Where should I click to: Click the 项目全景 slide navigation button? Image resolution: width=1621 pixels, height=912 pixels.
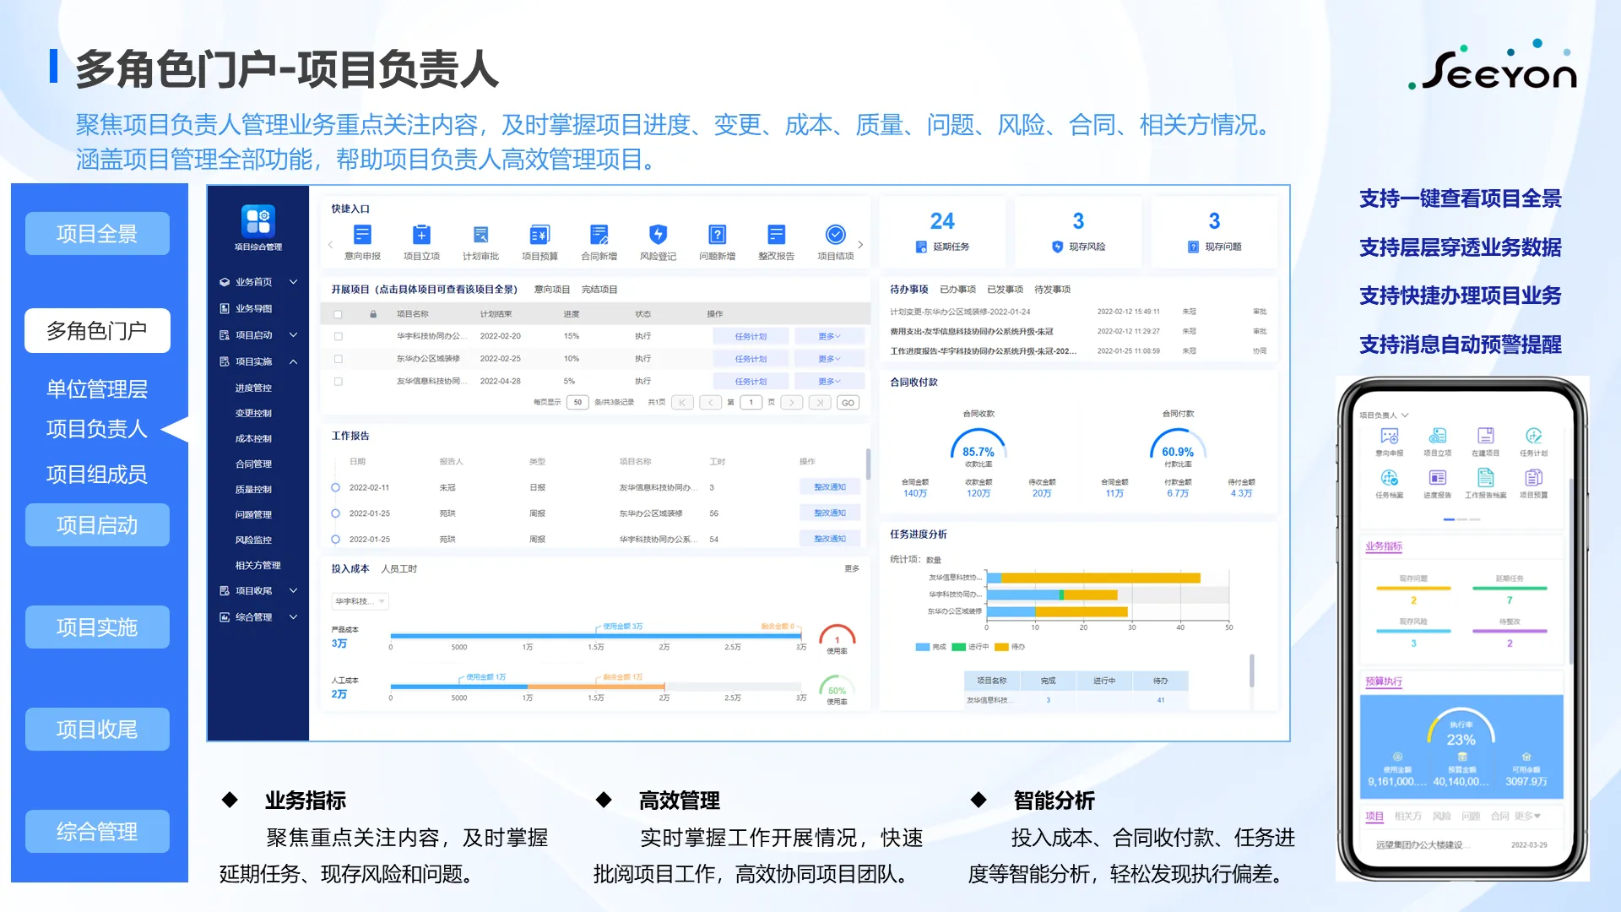97,234
